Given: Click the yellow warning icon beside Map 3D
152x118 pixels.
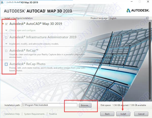Looking at the screenshot, I should pos(3,24).
